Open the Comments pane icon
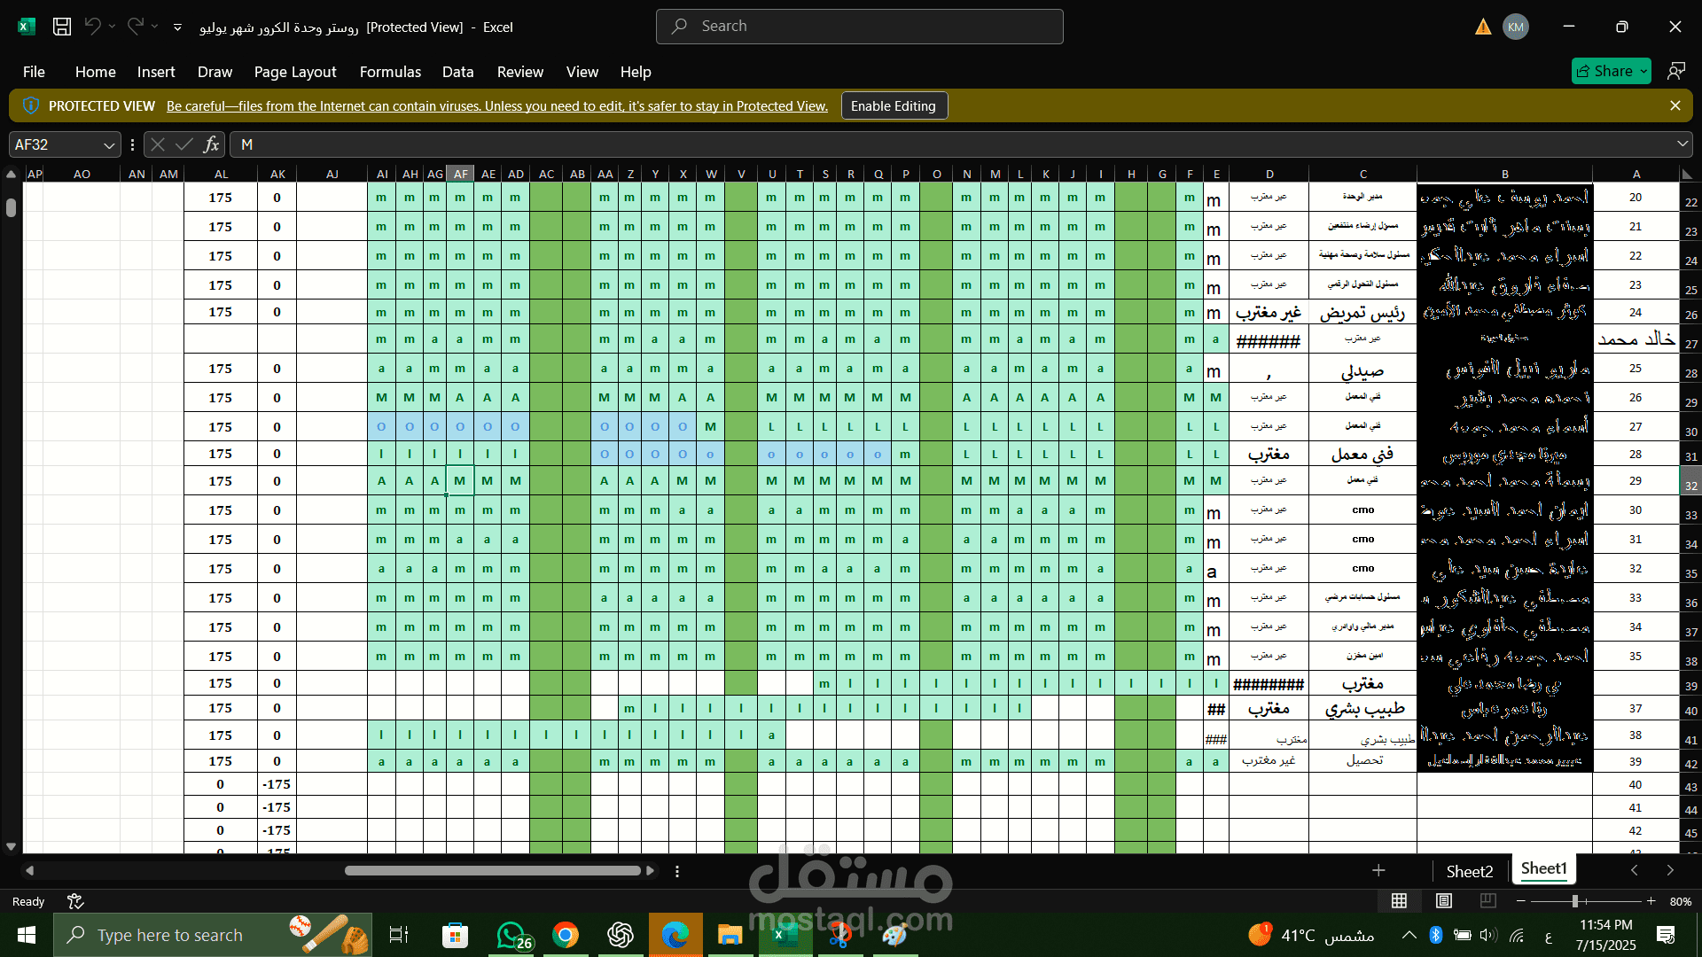The height and width of the screenshot is (957, 1702). 1675,71
